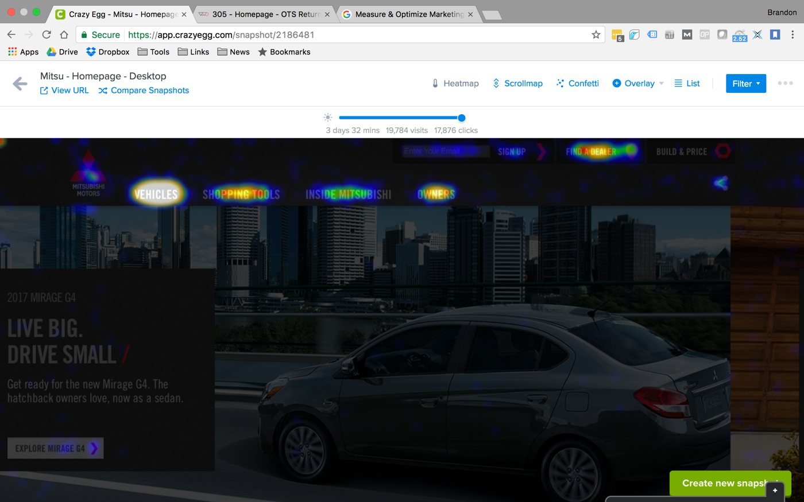Open the Dropbox bookmark

coord(108,52)
